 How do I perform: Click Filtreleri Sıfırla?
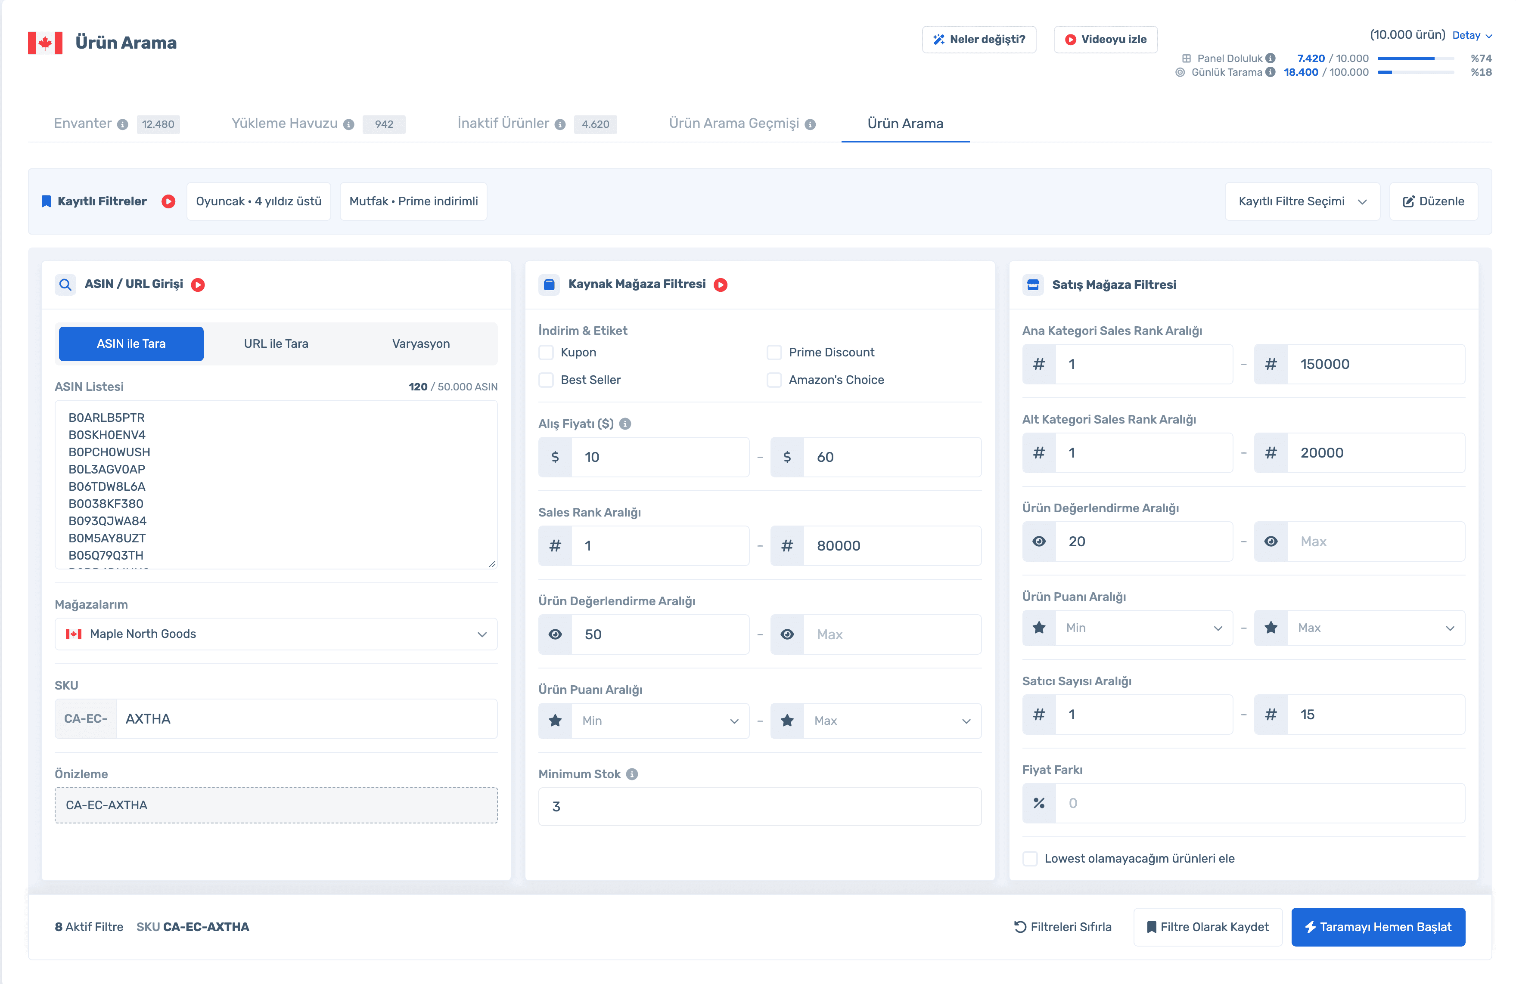[1062, 927]
